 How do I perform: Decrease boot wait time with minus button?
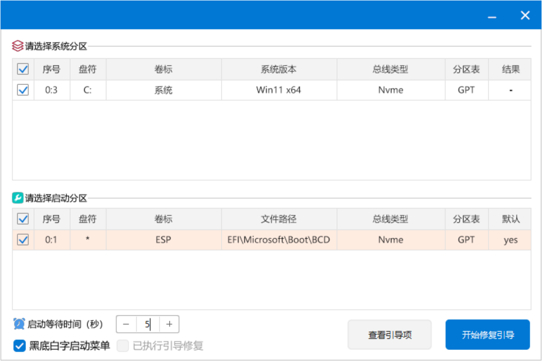[x=126, y=324]
